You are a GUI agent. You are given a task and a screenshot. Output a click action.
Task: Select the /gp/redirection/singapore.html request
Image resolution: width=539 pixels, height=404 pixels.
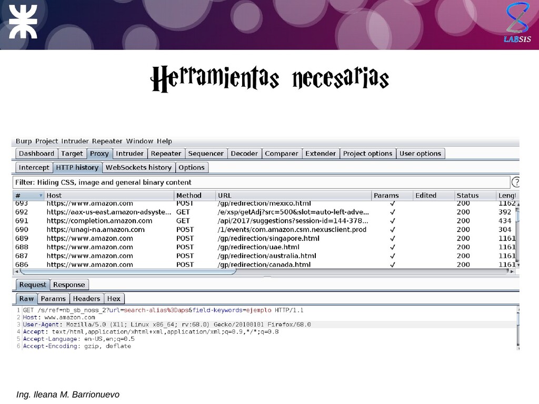coord(265,238)
